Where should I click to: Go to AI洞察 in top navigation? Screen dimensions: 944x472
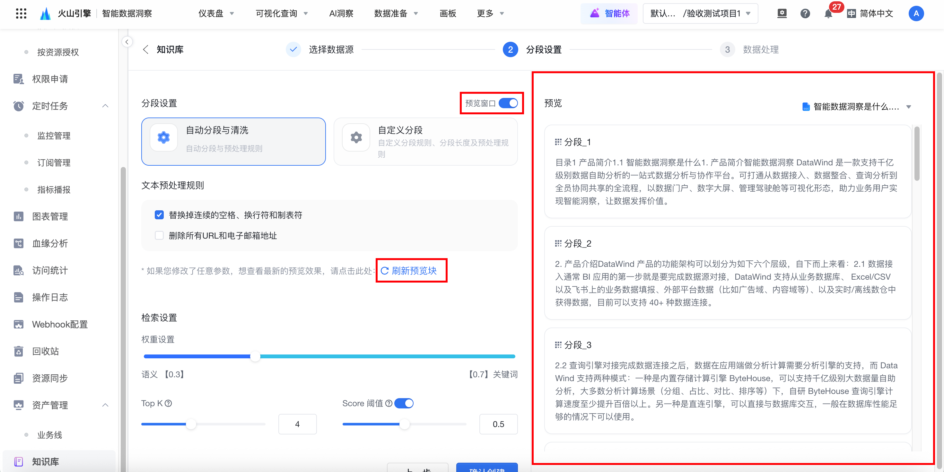[x=341, y=13]
